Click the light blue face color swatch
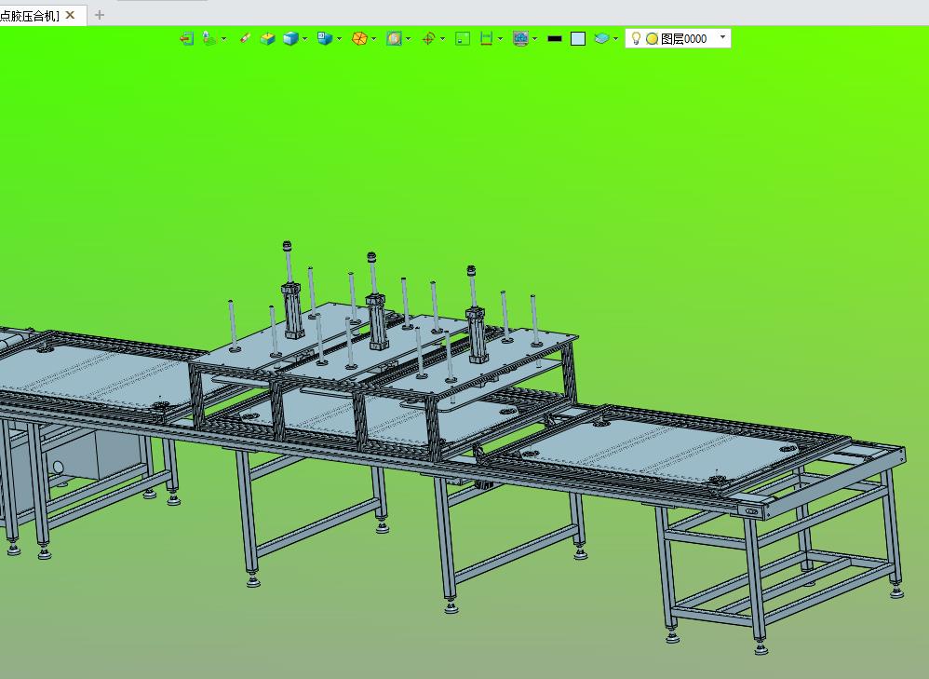The width and height of the screenshot is (929, 679). point(578,38)
